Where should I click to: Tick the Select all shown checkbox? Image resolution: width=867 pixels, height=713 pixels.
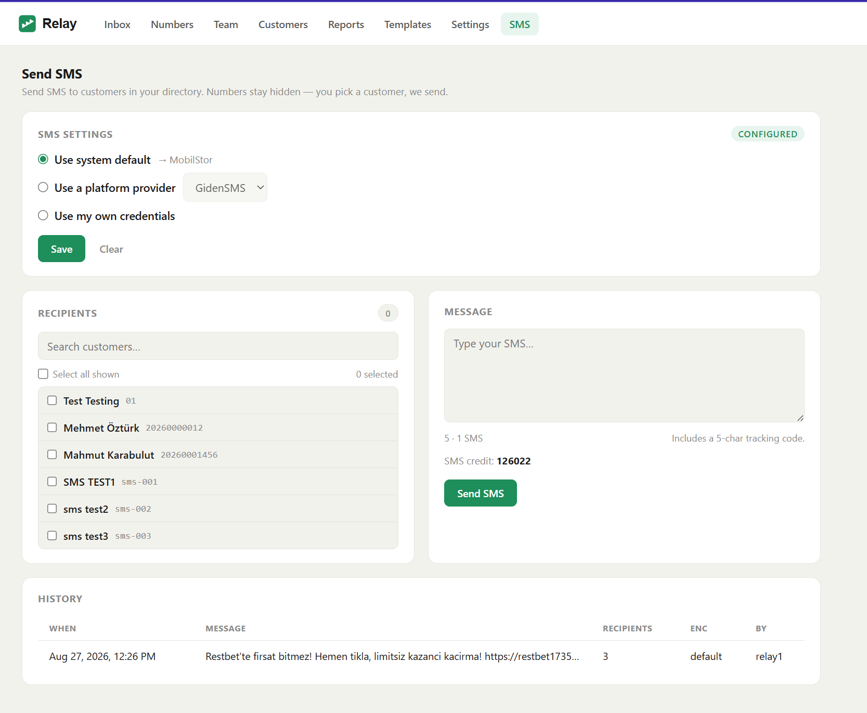[43, 374]
